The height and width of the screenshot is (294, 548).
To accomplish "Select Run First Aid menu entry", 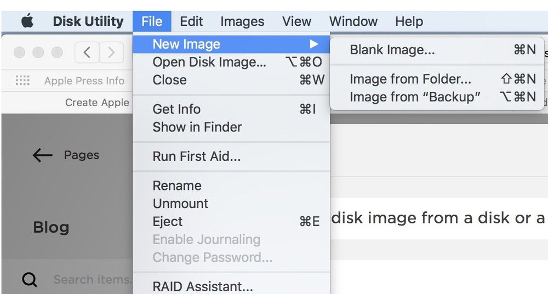I will click(196, 157).
